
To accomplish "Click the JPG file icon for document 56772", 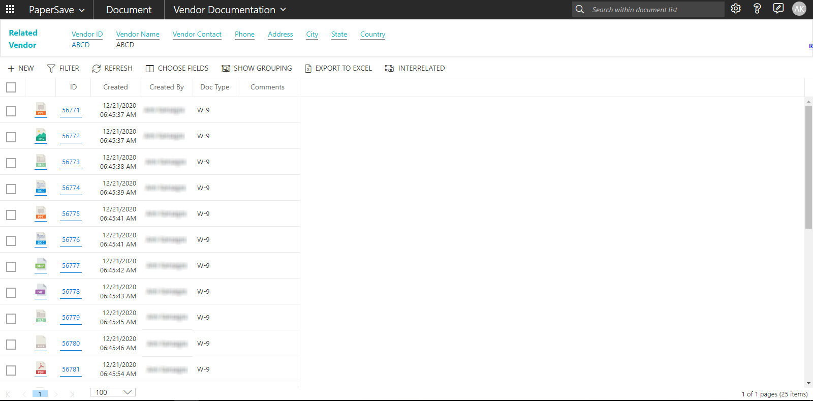I will (41, 135).
